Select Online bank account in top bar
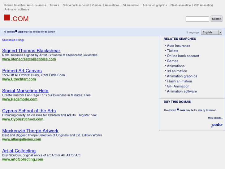This screenshot has width=225, height=169. [x=76, y=5]
